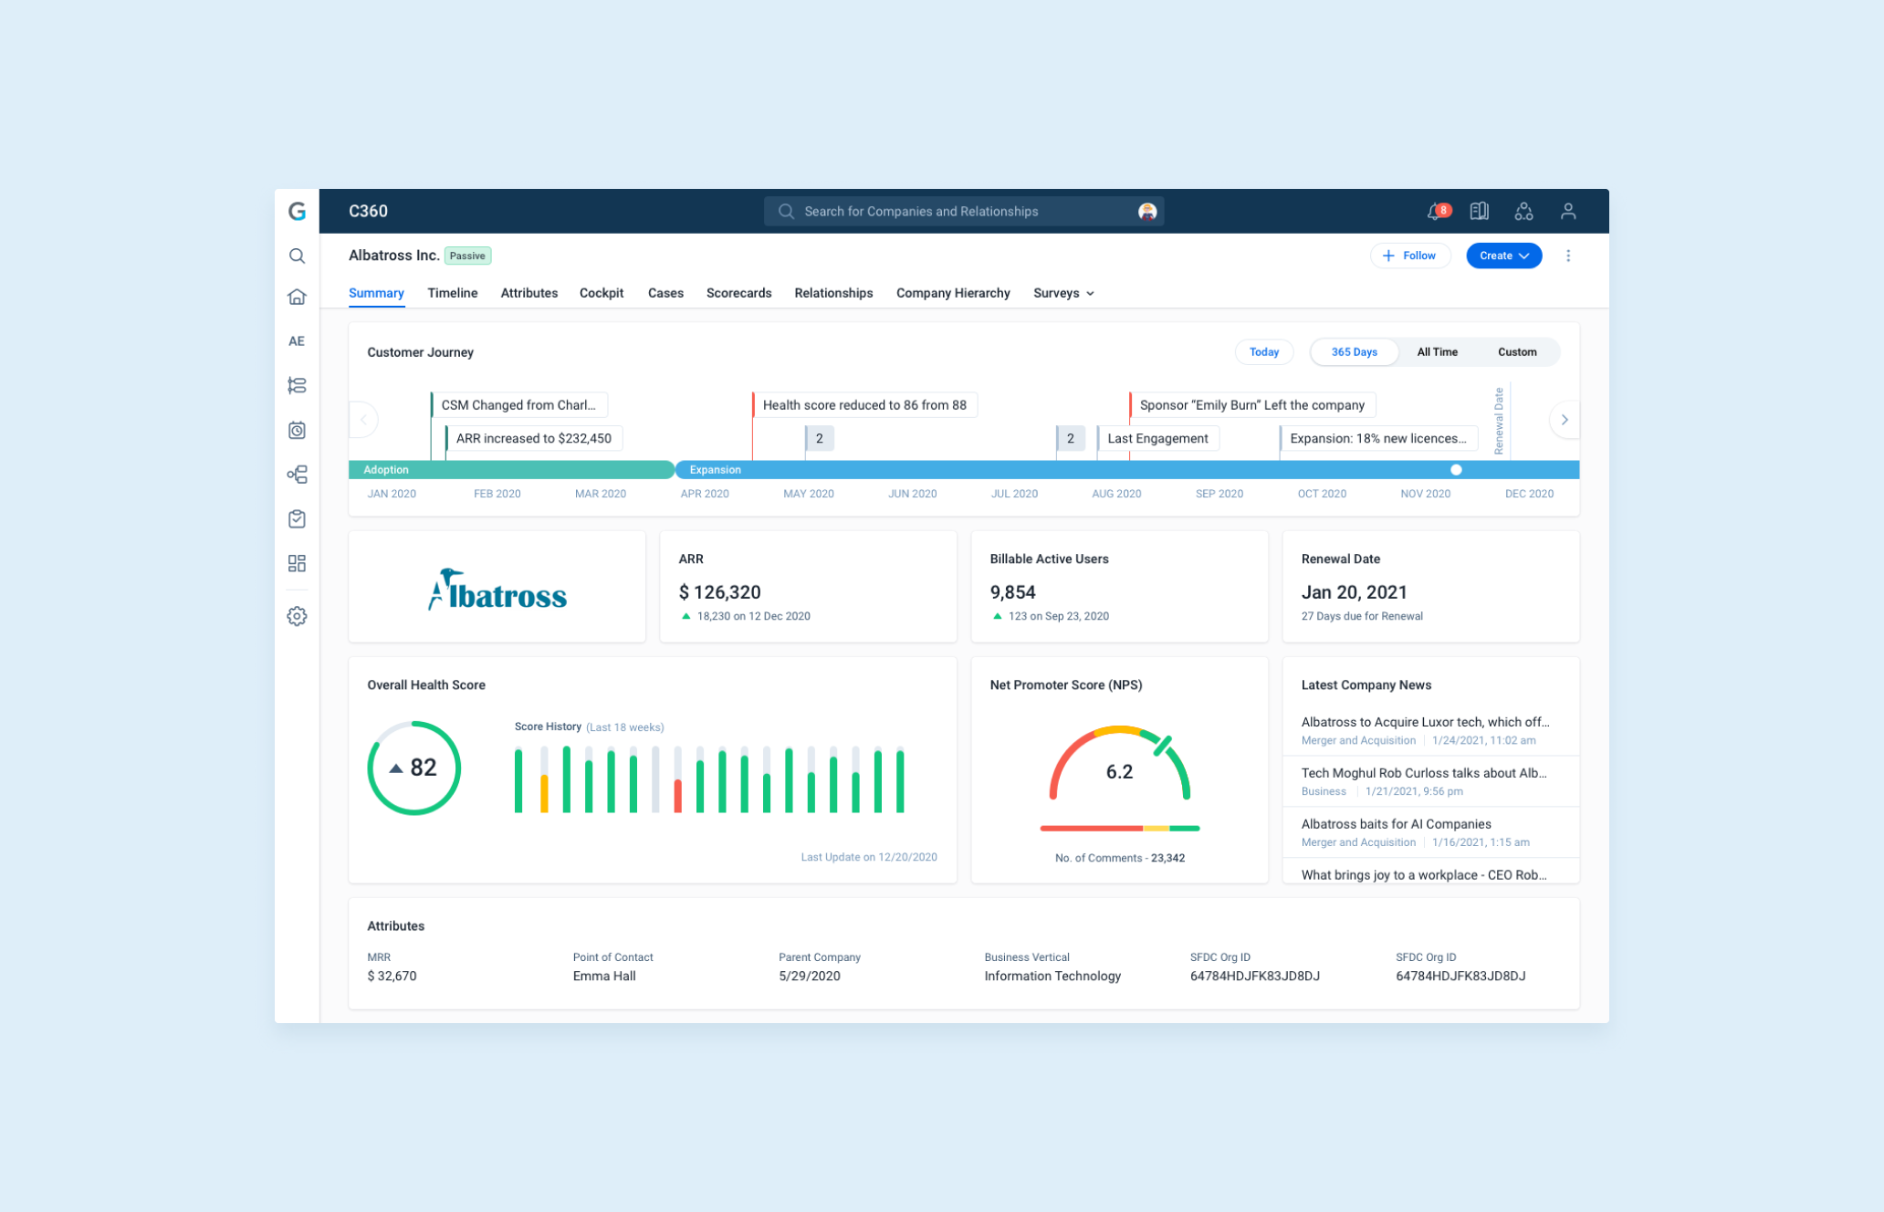1884x1212 pixels.
Task: Open the dashboard grid icon in sidebar
Action: pos(297,563)
